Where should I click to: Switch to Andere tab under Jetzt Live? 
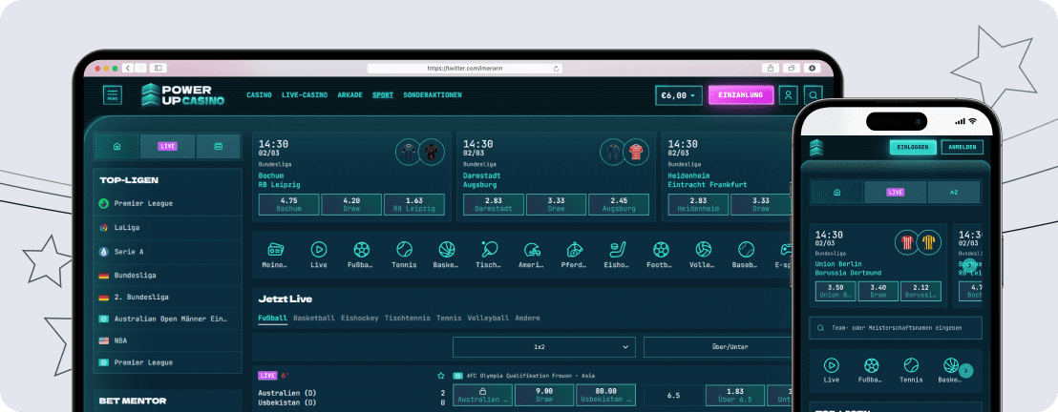pos(528,318)
